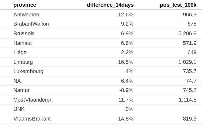Screen dimensions: 202x126
Task: Select the NA province row label
Action: click(x=17, y=81)
